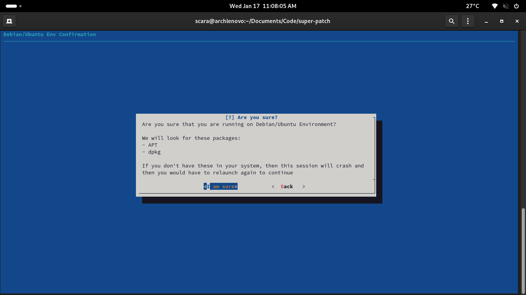Click the '[?] Are you sure?' dialog title
The height and width of the screenshot is (295, 526).
click(251, 117)
